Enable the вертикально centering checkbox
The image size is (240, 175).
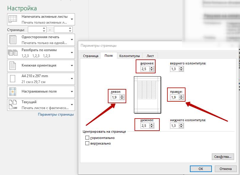pyautogui.click(x=87, y=143)
